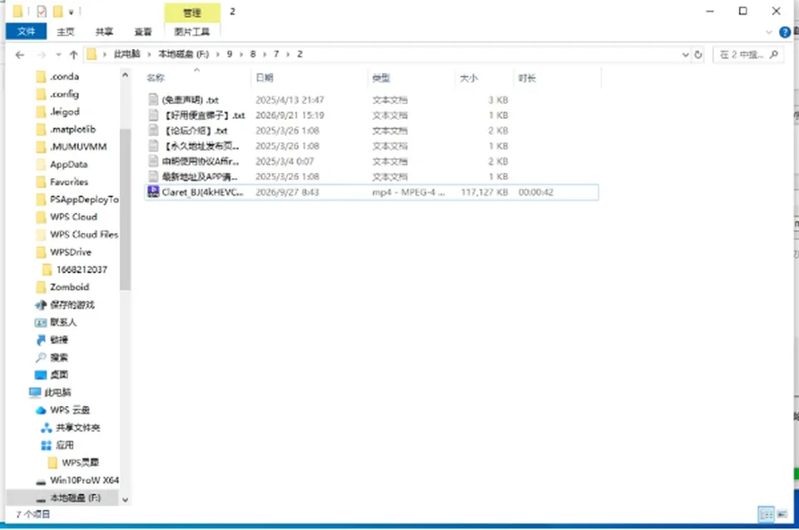Open the quick access toolbar dropdown arrow
Image resolution: width=799 pixels, height=530 pixels.
pos(71,11)
